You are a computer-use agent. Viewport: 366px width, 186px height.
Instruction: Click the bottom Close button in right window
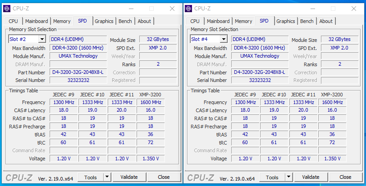click(x=345, y=177)
